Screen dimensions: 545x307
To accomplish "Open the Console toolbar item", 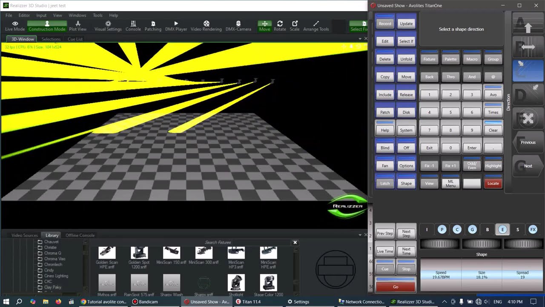I will pyautogui.click(x=133, y=26).
